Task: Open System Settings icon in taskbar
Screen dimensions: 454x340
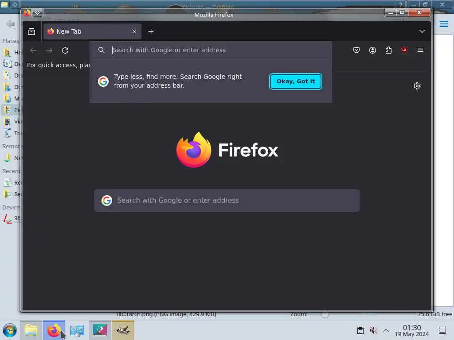Action: point(77,330)
